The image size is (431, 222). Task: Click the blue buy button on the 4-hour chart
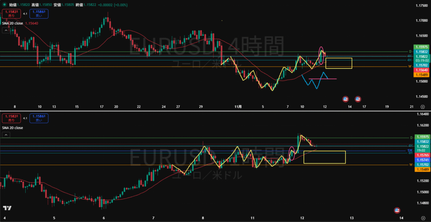pos(39,13)
